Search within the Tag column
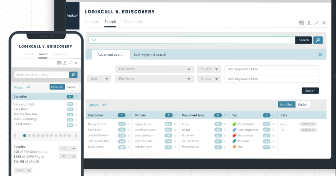 [273, 115]
